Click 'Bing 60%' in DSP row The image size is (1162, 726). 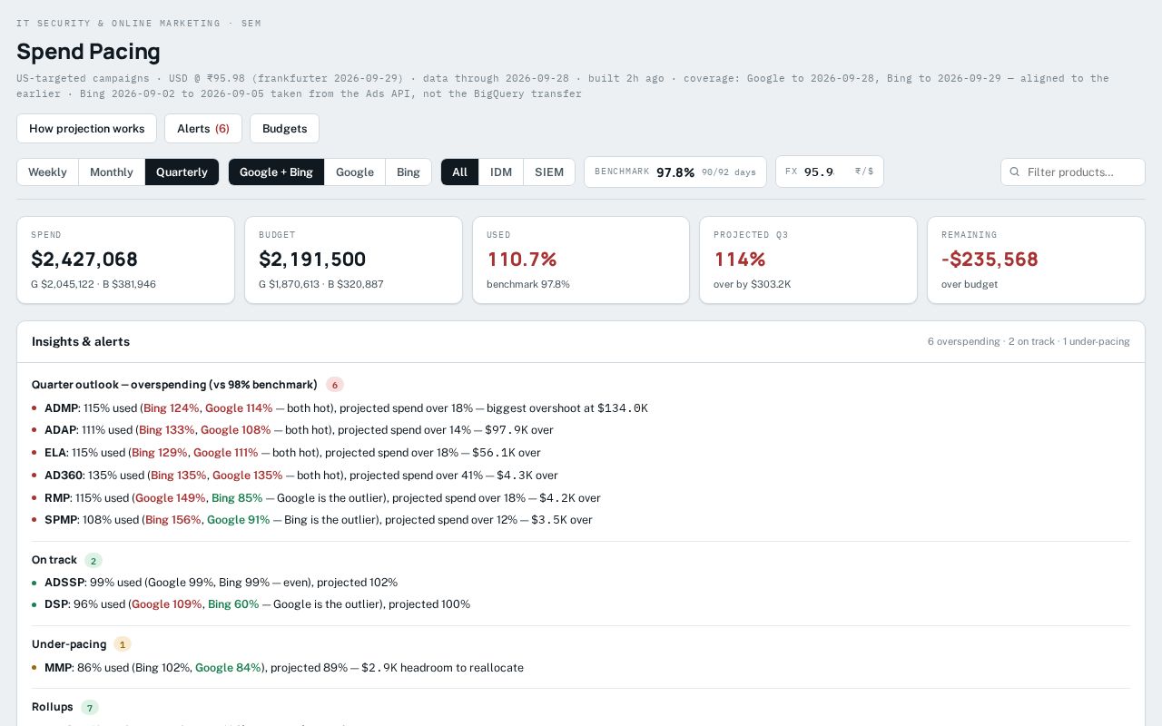pos(233,604)
